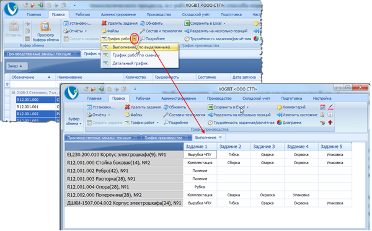This screenshot has height=231, width=372.
Task: Click Сборка cell in R12.001.000 Стойка row
Action: 234,163
